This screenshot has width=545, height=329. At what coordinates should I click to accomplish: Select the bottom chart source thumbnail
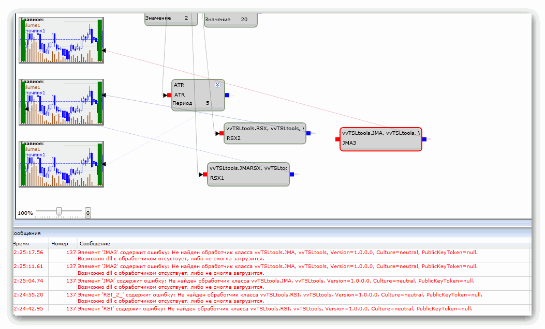[x=61, y=164]
